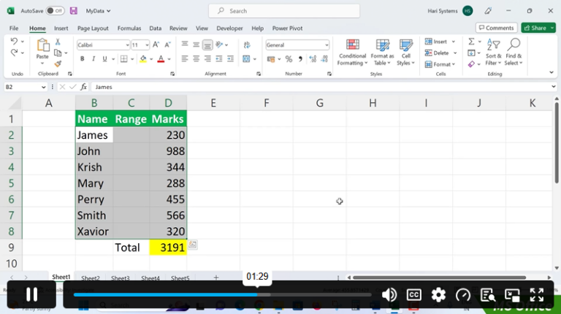
Task: Switch to the Insert ribbon tab
Action: click(61, 28)
